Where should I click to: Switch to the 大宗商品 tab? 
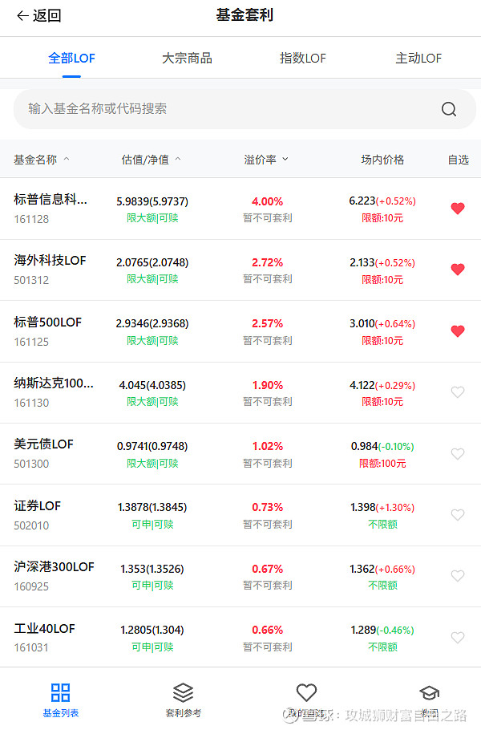click(x=187, y=58)
